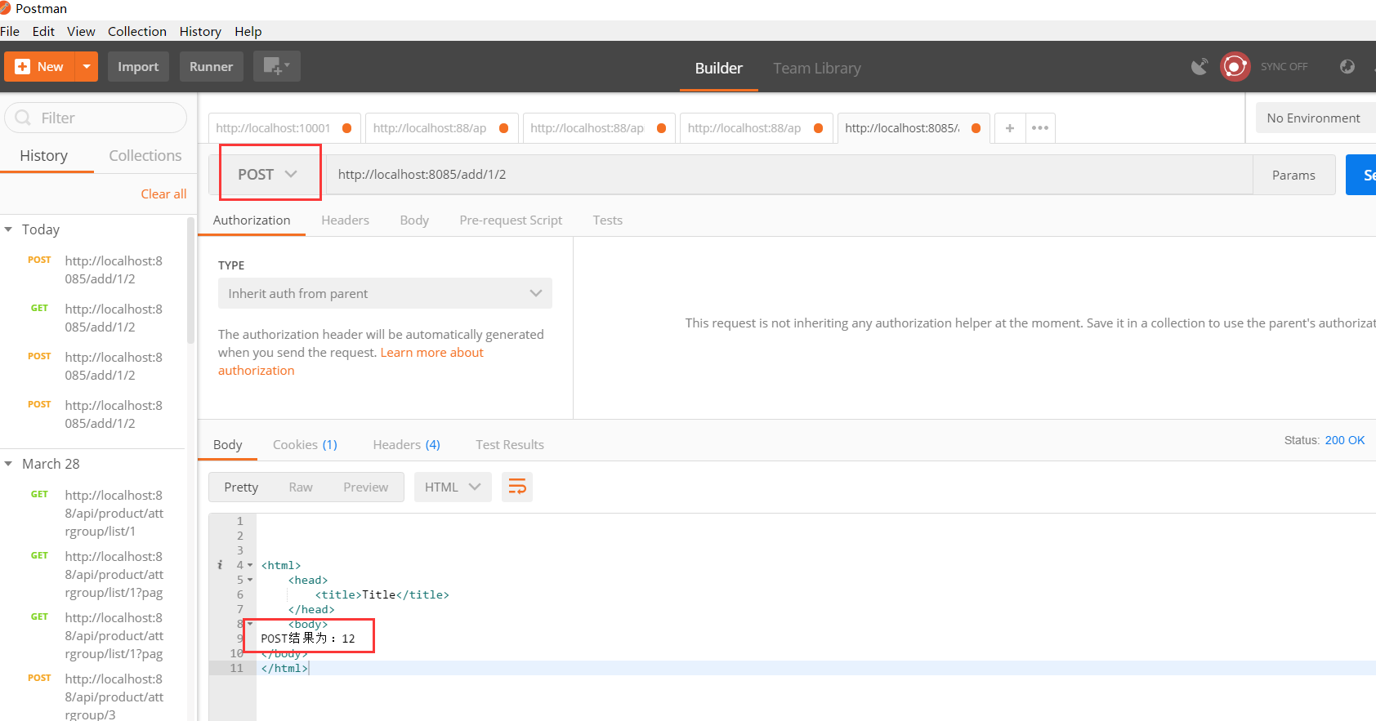The width and height of the screenshot is (1376, 721).
Task: Open the Runner
Action: (x=211, y=67)
